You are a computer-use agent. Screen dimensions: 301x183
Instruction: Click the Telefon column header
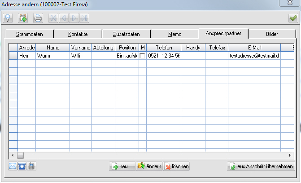164,48
